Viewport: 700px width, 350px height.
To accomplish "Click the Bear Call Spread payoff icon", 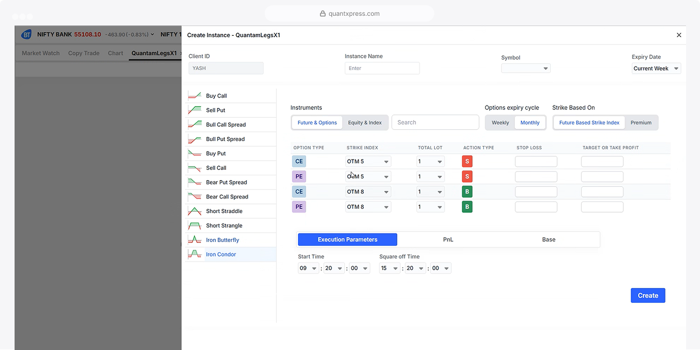I will [195, 197].
